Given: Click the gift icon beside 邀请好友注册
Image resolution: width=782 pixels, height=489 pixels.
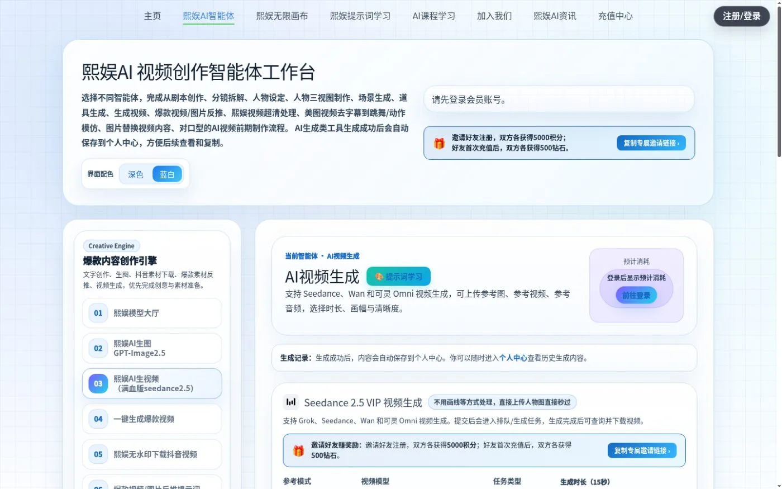Looking at the screenshot, I should pos(439,143).
